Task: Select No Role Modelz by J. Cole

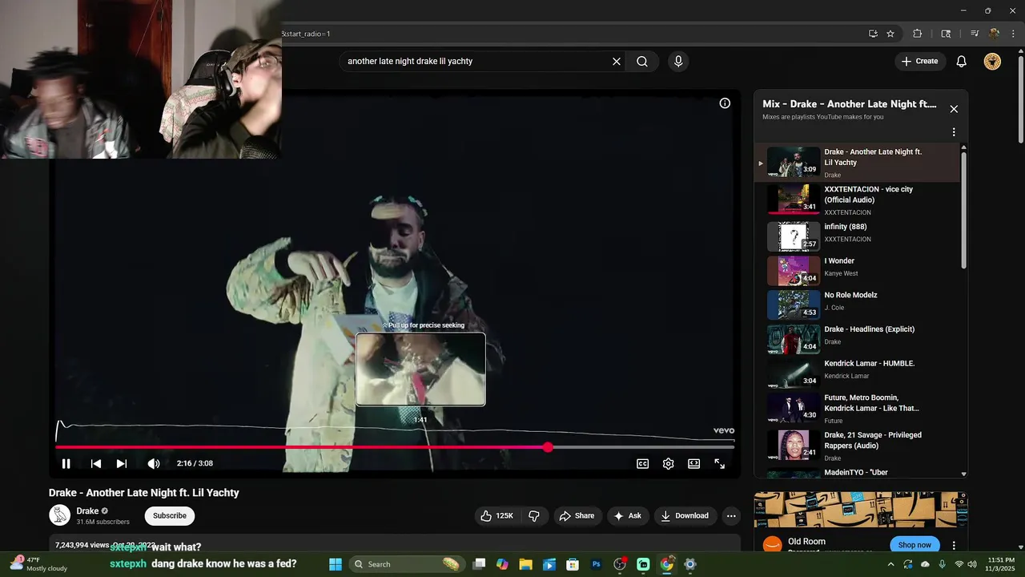Action: (x=857, y=305)
